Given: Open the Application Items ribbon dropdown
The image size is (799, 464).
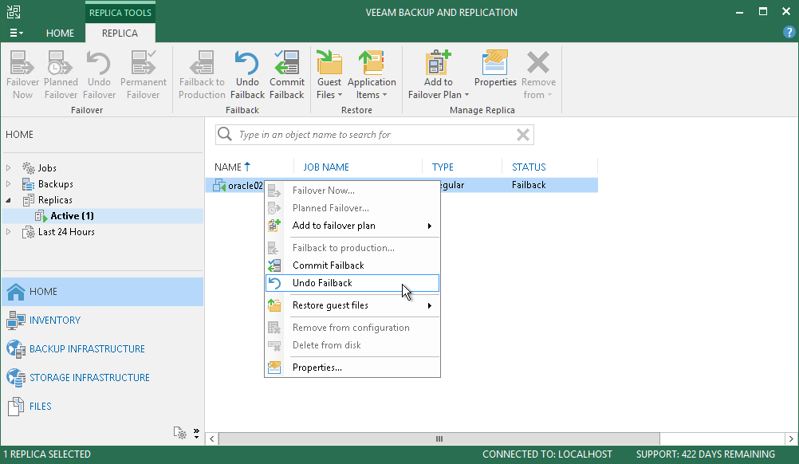Looking at the screenshot, I should tap(372, 74).
